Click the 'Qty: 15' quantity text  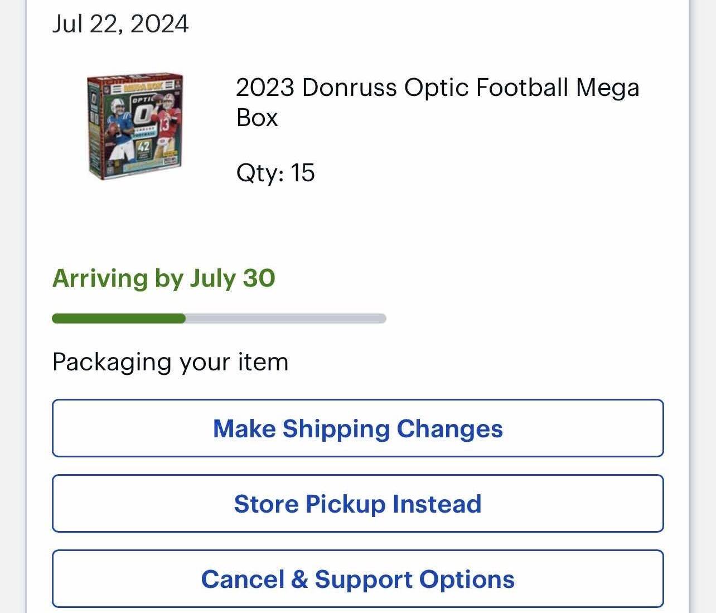tap(275, 172)
